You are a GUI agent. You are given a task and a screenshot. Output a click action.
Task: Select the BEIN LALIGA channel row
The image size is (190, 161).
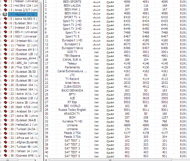117,6
